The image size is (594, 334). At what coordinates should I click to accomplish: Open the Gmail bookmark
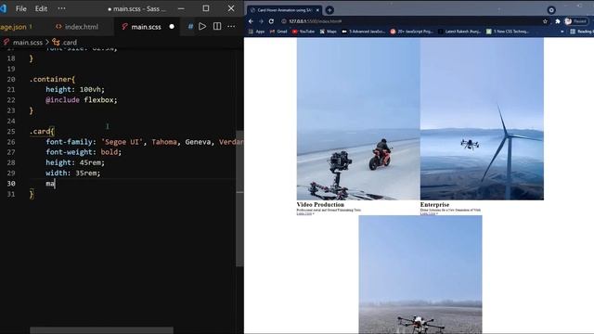coord(278,32)
